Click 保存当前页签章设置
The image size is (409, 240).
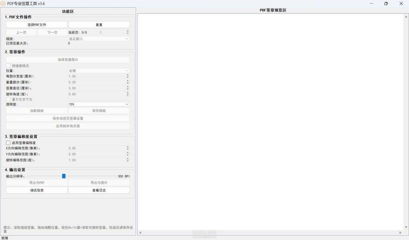point(68,118)
